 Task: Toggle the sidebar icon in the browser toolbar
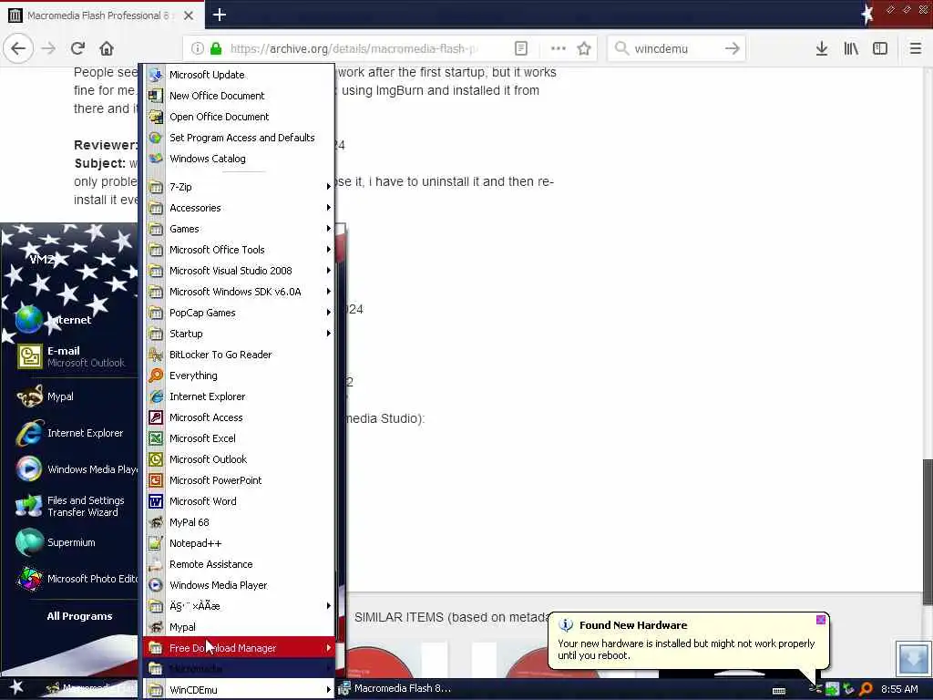880,48
